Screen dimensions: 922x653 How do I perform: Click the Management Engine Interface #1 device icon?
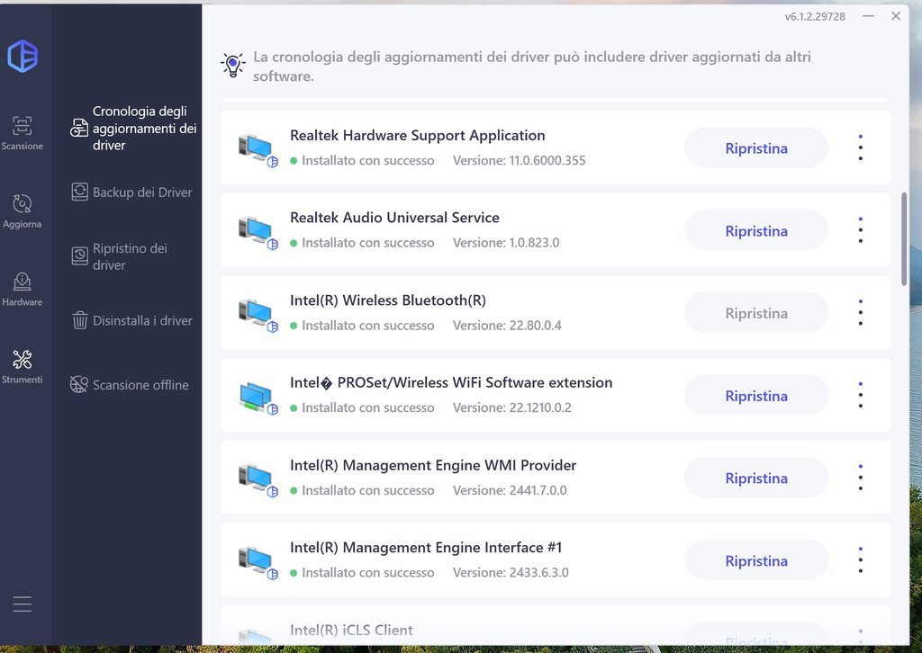click(258, 562)
